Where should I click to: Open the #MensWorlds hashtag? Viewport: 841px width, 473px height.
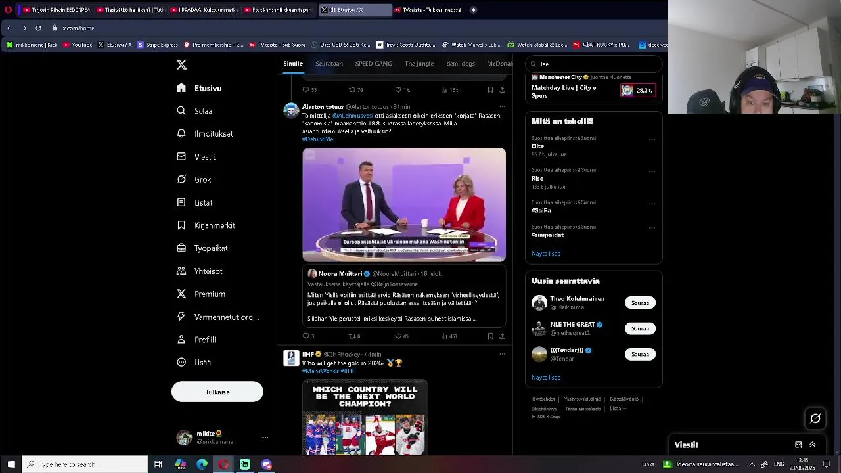click(320, 371)
